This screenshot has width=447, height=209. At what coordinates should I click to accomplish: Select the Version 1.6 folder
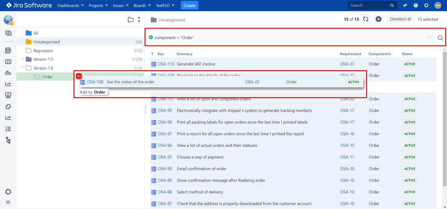pyautogui.click(x=43, y=68)
